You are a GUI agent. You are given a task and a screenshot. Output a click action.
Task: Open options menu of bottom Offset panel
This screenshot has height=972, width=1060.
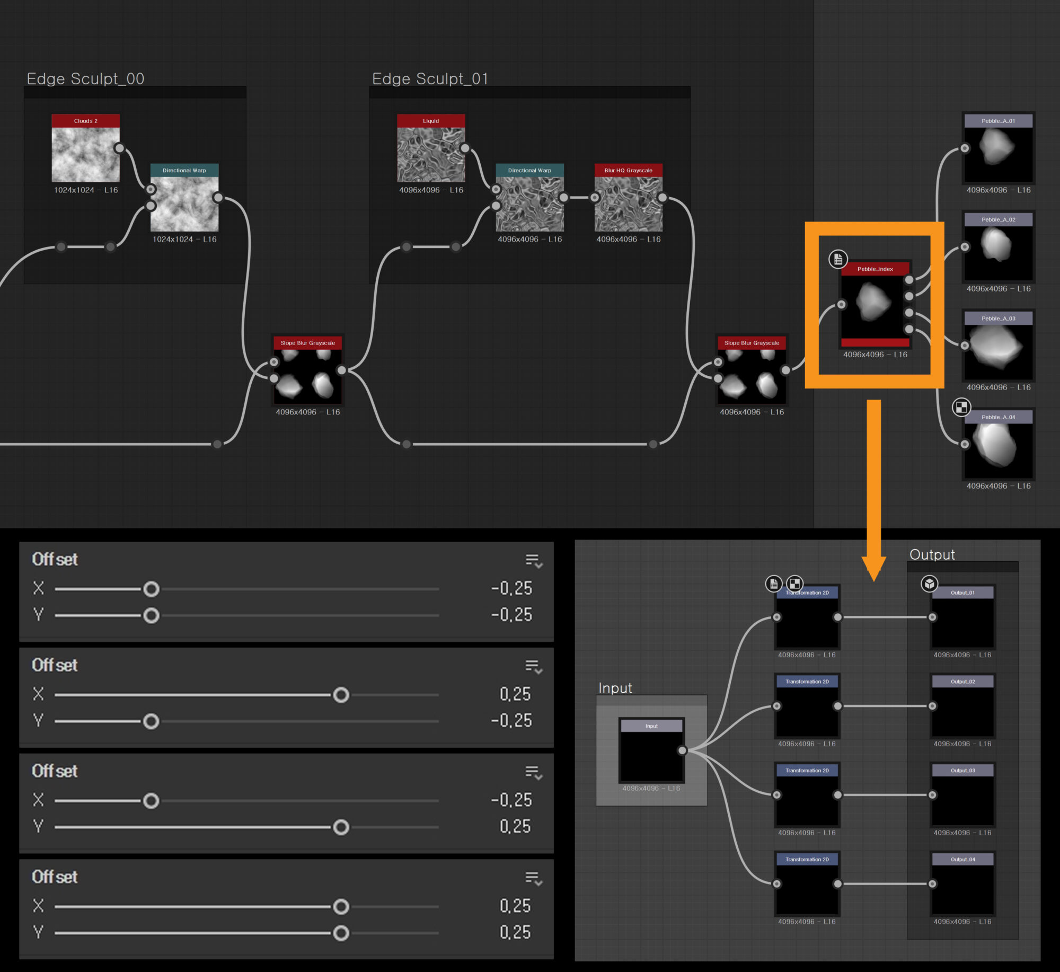tap(533, 879)
